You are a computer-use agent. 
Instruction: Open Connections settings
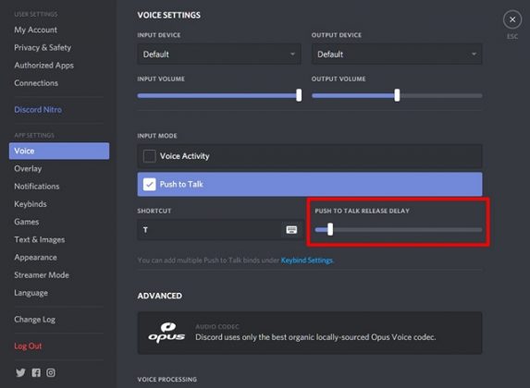[x=36, y=83]
